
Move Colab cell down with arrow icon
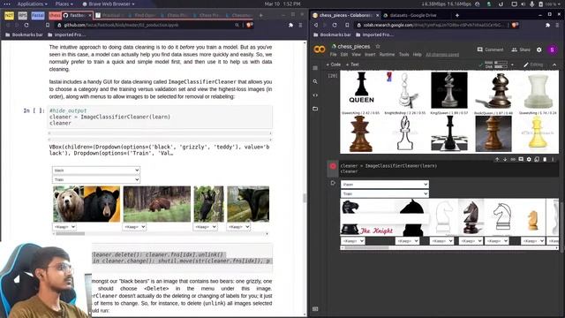505,159
